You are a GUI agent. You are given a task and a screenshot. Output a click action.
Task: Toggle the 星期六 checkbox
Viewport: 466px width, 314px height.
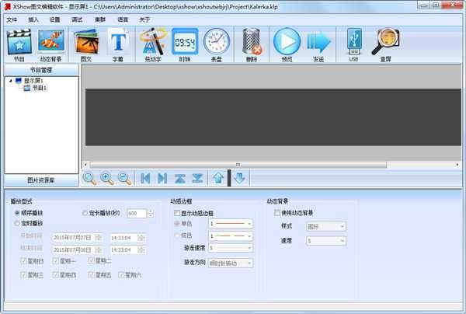tap(121, 275)
